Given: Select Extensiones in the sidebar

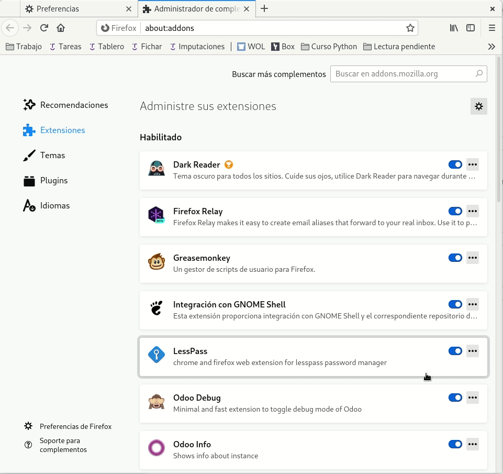Looking at the screenshot, I should pyautogui.click(x=54, y=130).
